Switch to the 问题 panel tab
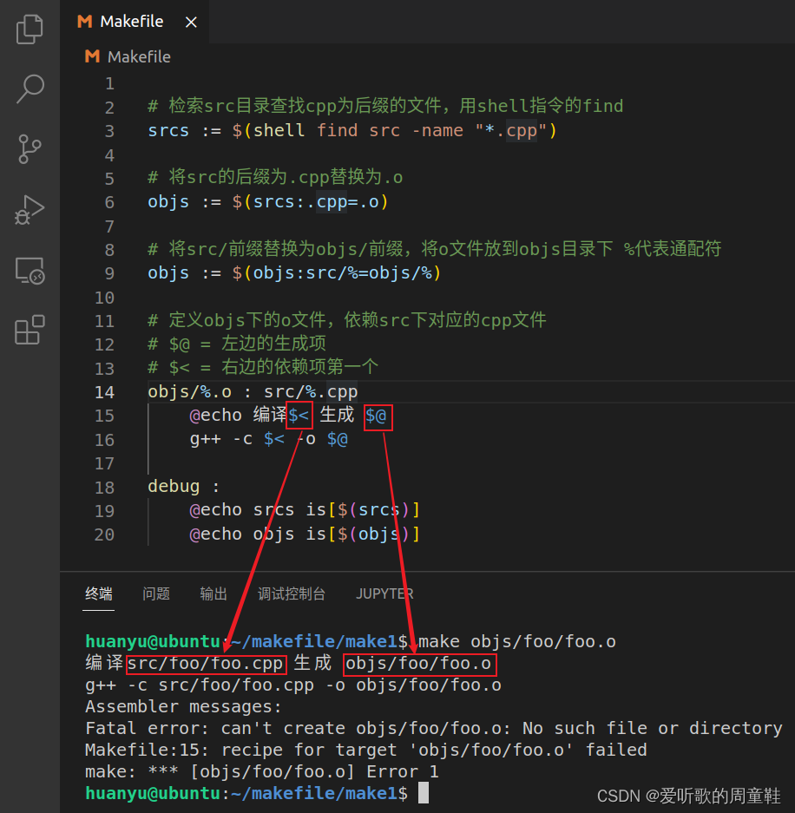 coord(156,593)
